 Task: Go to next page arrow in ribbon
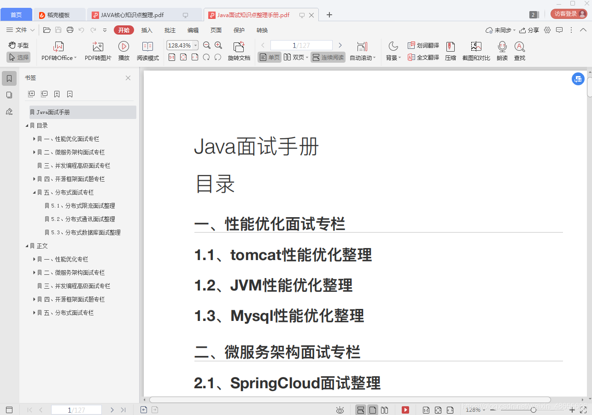(340, 45)
